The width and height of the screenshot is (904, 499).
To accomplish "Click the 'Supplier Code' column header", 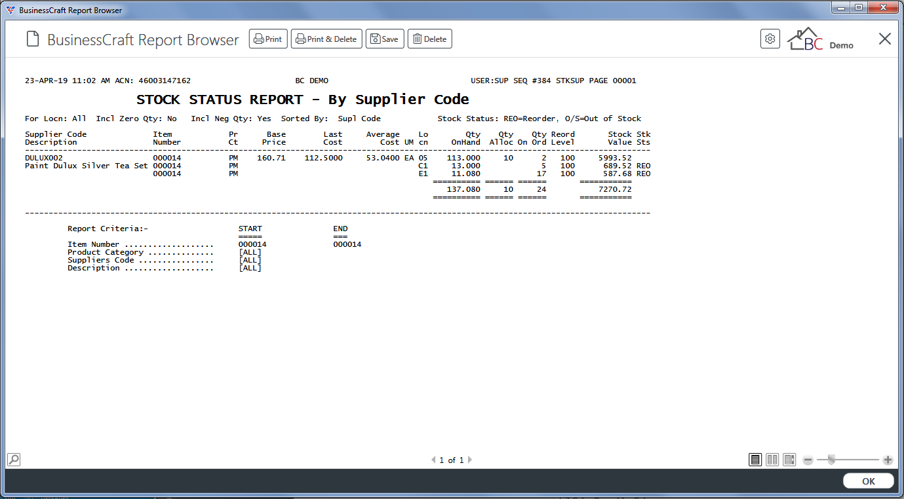I will point(56,135).
